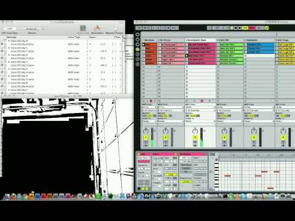Image resolution: width=295 pixels, height=221 pixels.
Task: Toggle the black circle at clip view bottom-left
Action: coord(139,188)
